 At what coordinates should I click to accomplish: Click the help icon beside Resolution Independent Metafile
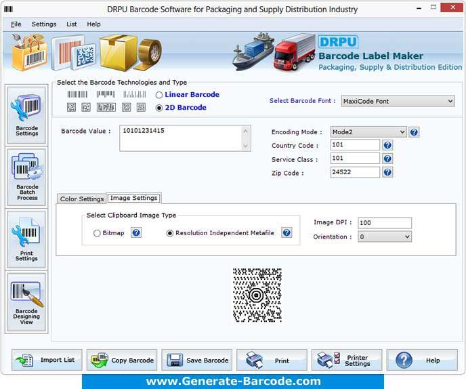pyautogui.click(x=287, y=232)
